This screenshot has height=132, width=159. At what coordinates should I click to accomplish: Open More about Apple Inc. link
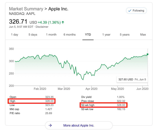click(x=79, y=125)
